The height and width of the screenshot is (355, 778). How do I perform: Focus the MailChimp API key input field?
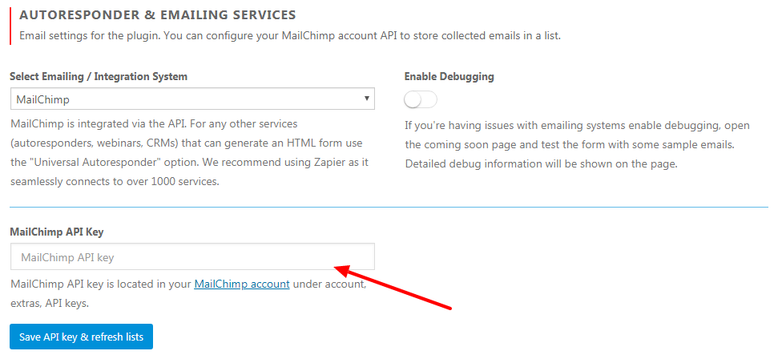192,256
